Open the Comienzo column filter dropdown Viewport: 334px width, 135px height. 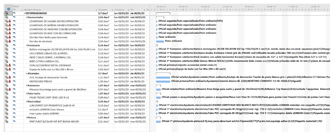128,10
